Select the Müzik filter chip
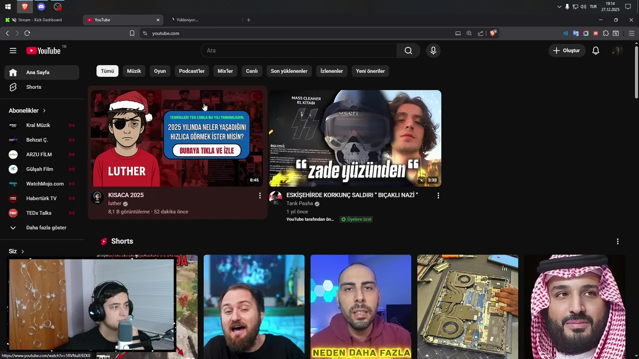The width and height of the screenshot is (639, 359). point(134,71)
